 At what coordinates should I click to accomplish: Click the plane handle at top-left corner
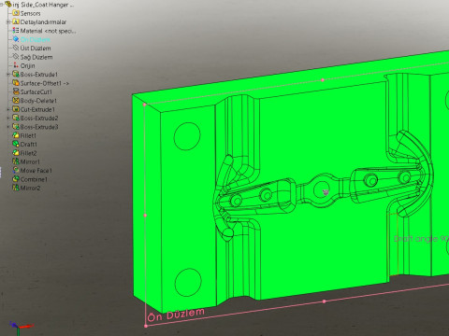(x=144, y=105)
